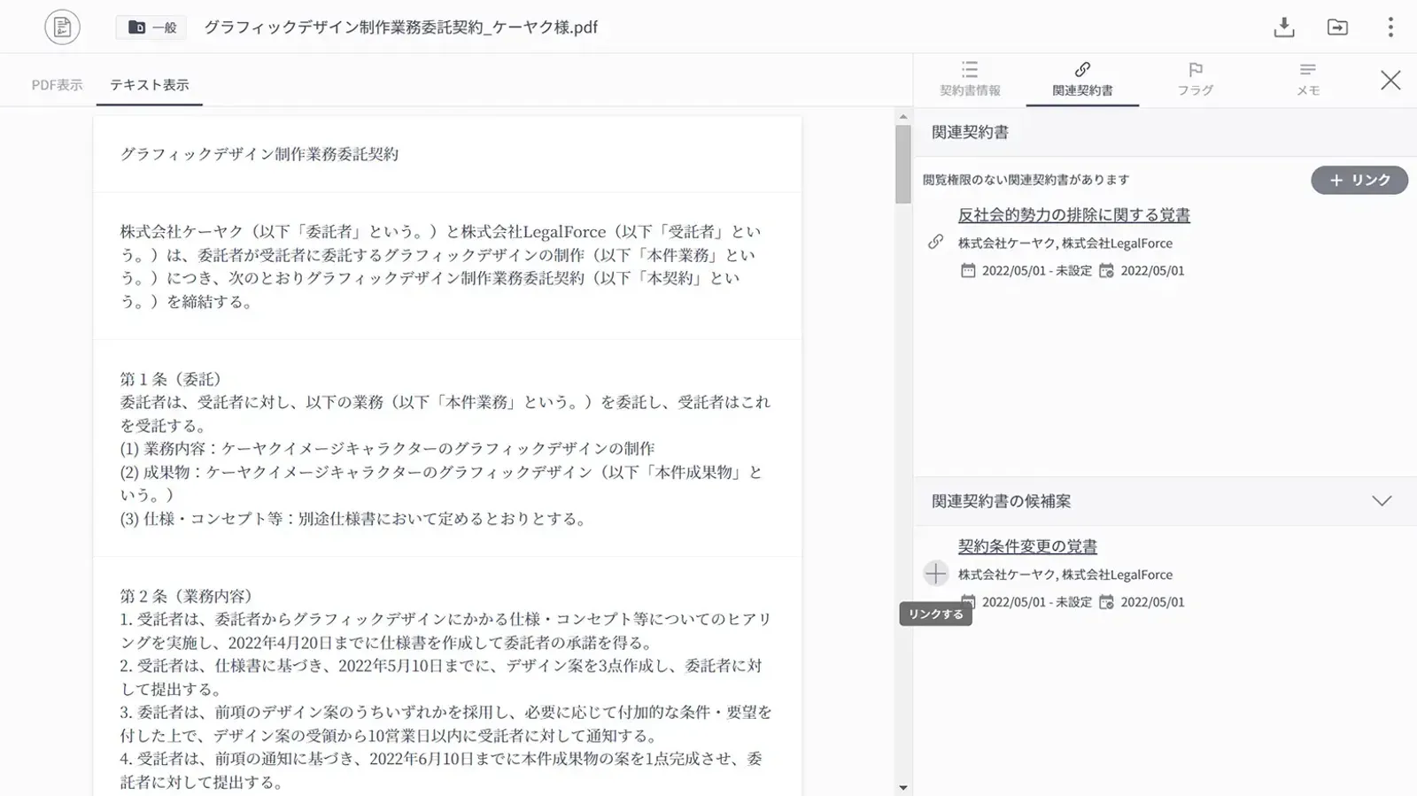The height and width of the screenshot is (796, 1417).
Task: Close the right side panel
Action: [1390, 81]
